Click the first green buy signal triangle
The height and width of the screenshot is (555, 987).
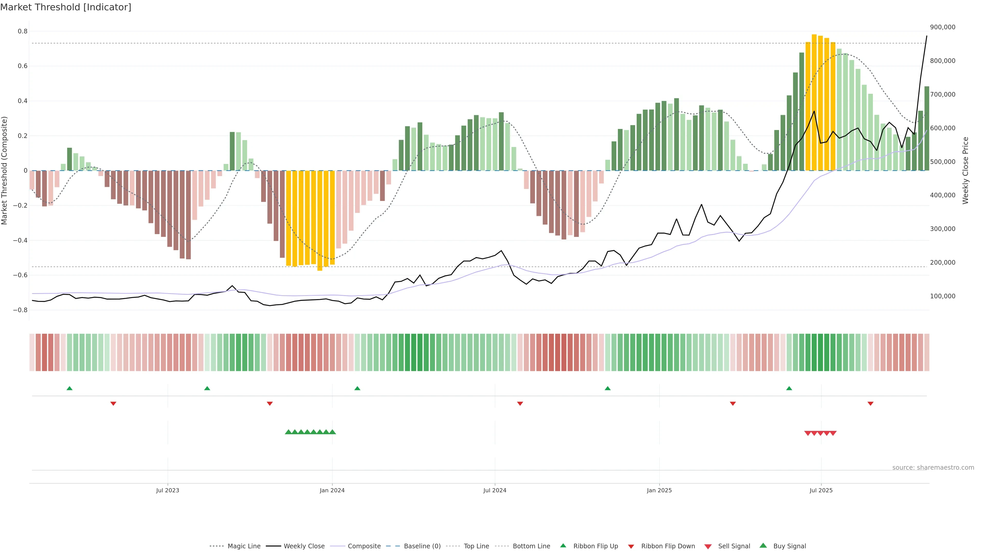point(288,432)
